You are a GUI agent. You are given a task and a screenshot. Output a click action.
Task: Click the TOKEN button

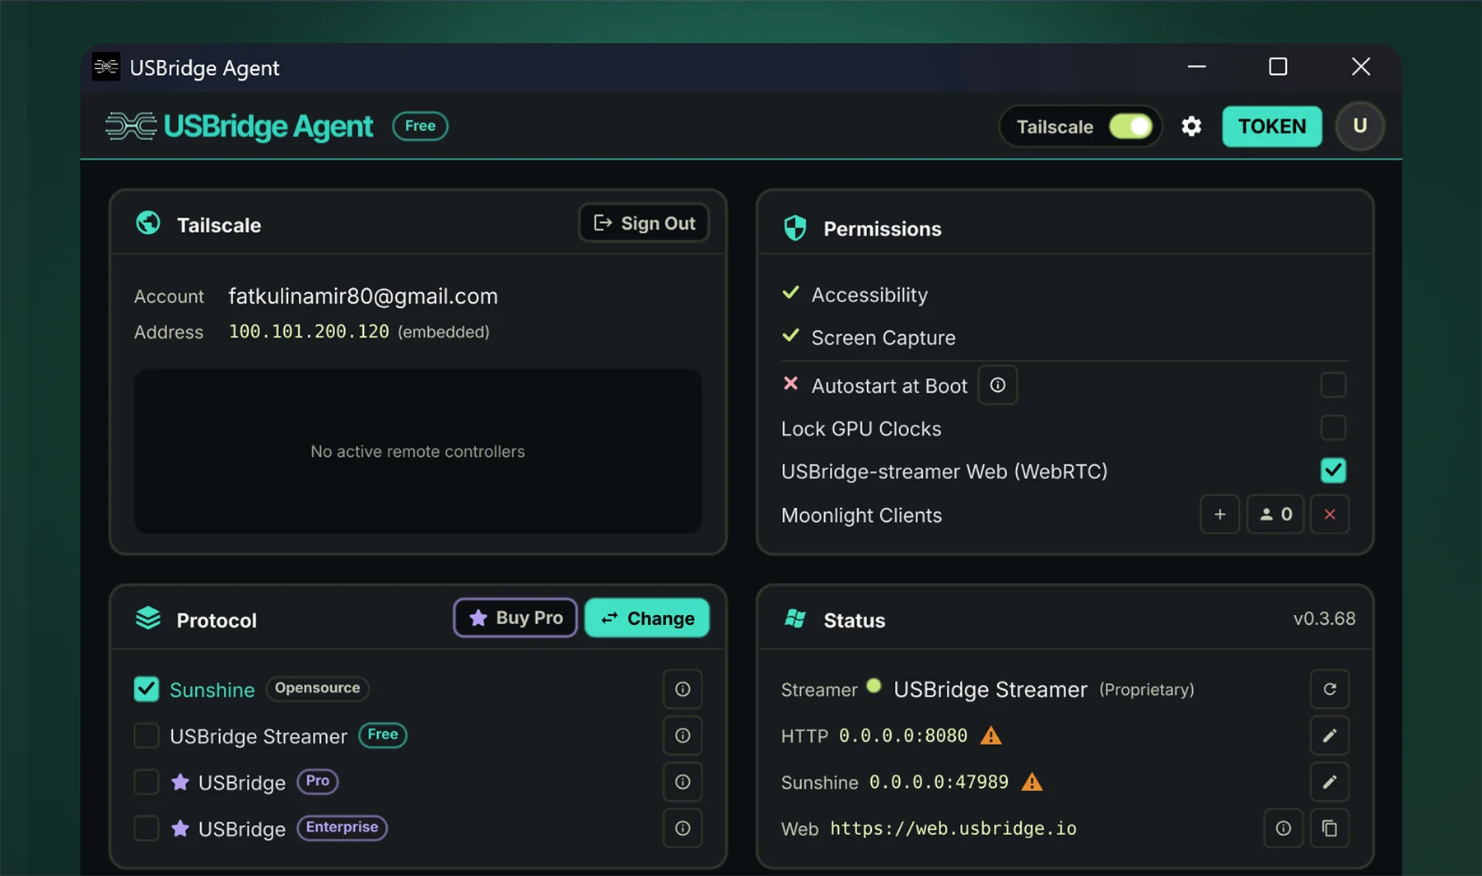click(1272, 126)
